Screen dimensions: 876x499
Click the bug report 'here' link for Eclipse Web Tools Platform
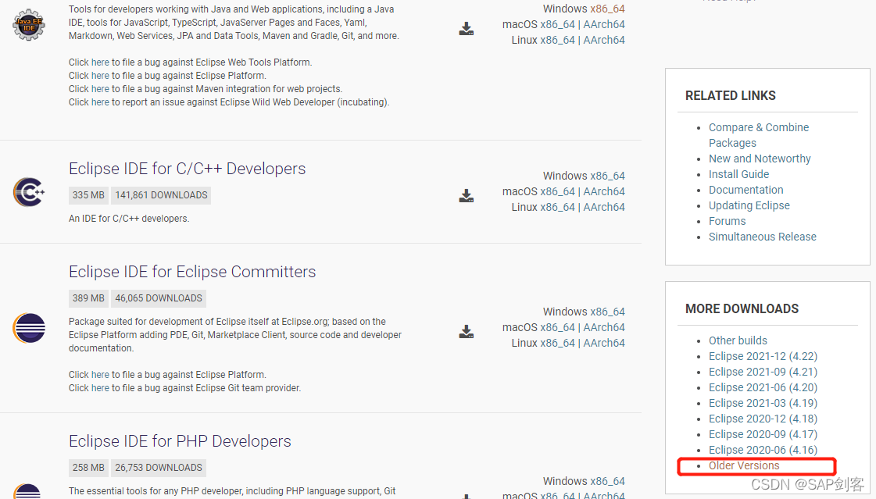coord(99,62)
